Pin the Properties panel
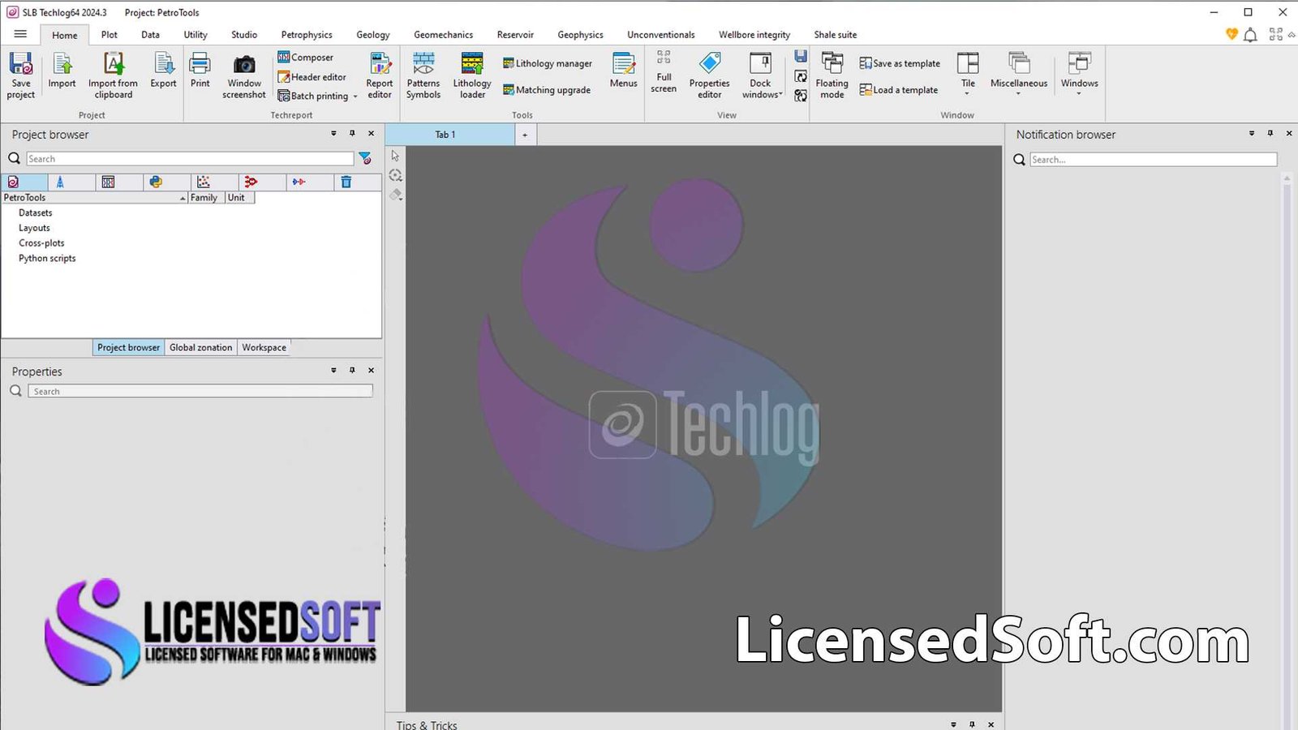This screenshot has height=730, width=1298. click(352, 370)
